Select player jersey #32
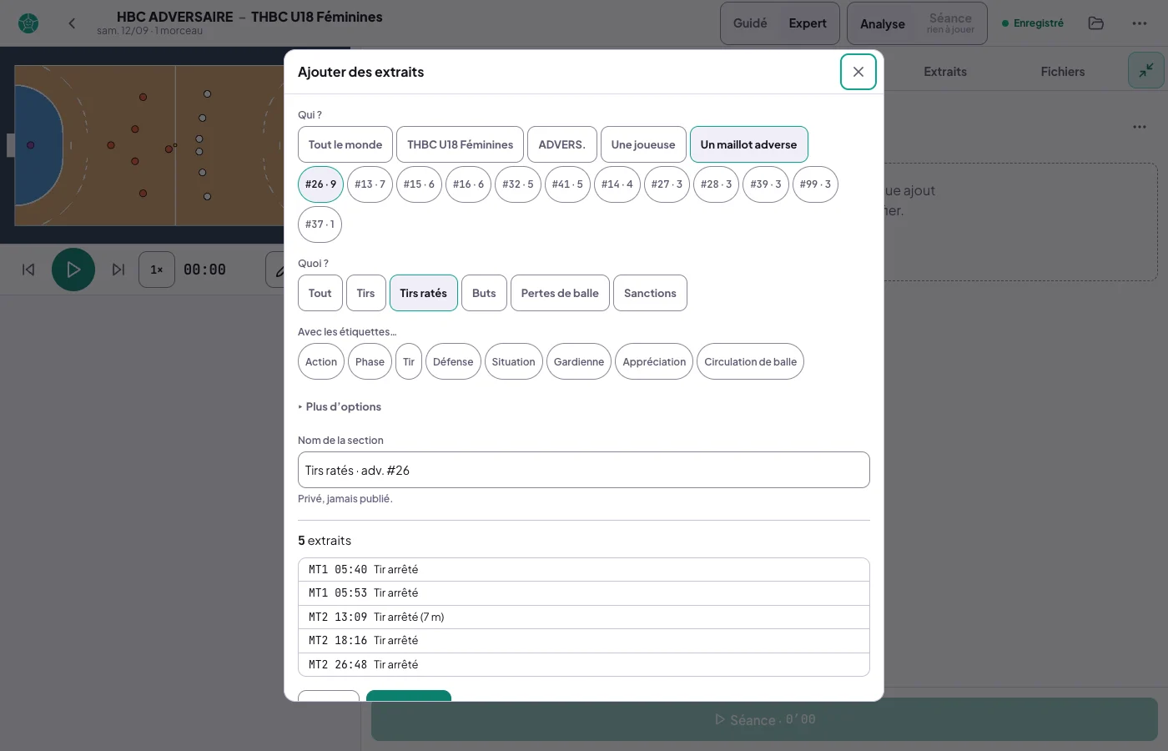This screenshot has height=751, width=1168. click(518, 184)
